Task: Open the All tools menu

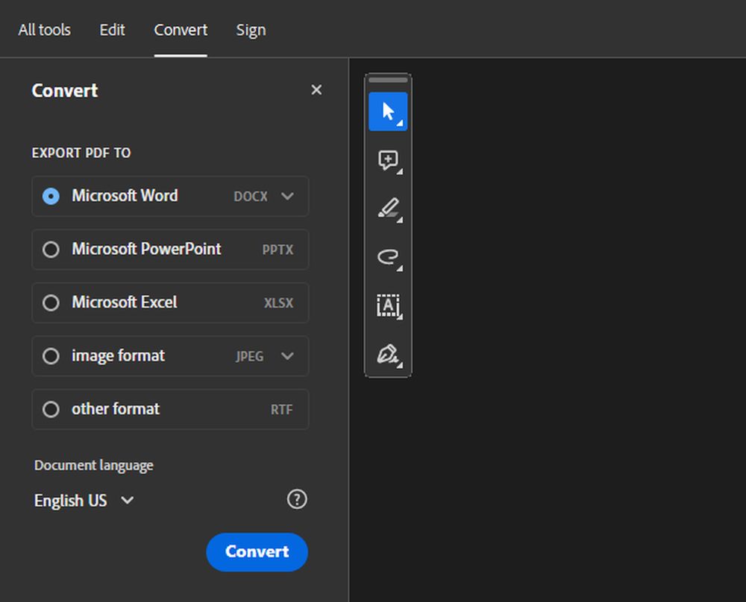Action: pyautogui.click(x=44, y=30)
